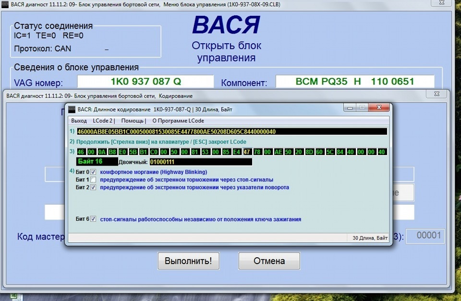
Task: Open the Помощь menu
Action: [x=133, y=121]
